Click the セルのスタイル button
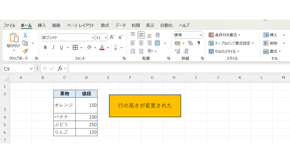The height and width of the screenshot is (163, 290). [224, 51]
